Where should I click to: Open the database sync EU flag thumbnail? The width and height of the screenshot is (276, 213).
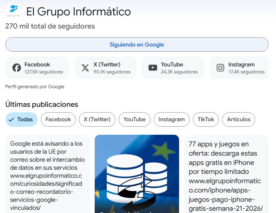[x=137, y=174]
